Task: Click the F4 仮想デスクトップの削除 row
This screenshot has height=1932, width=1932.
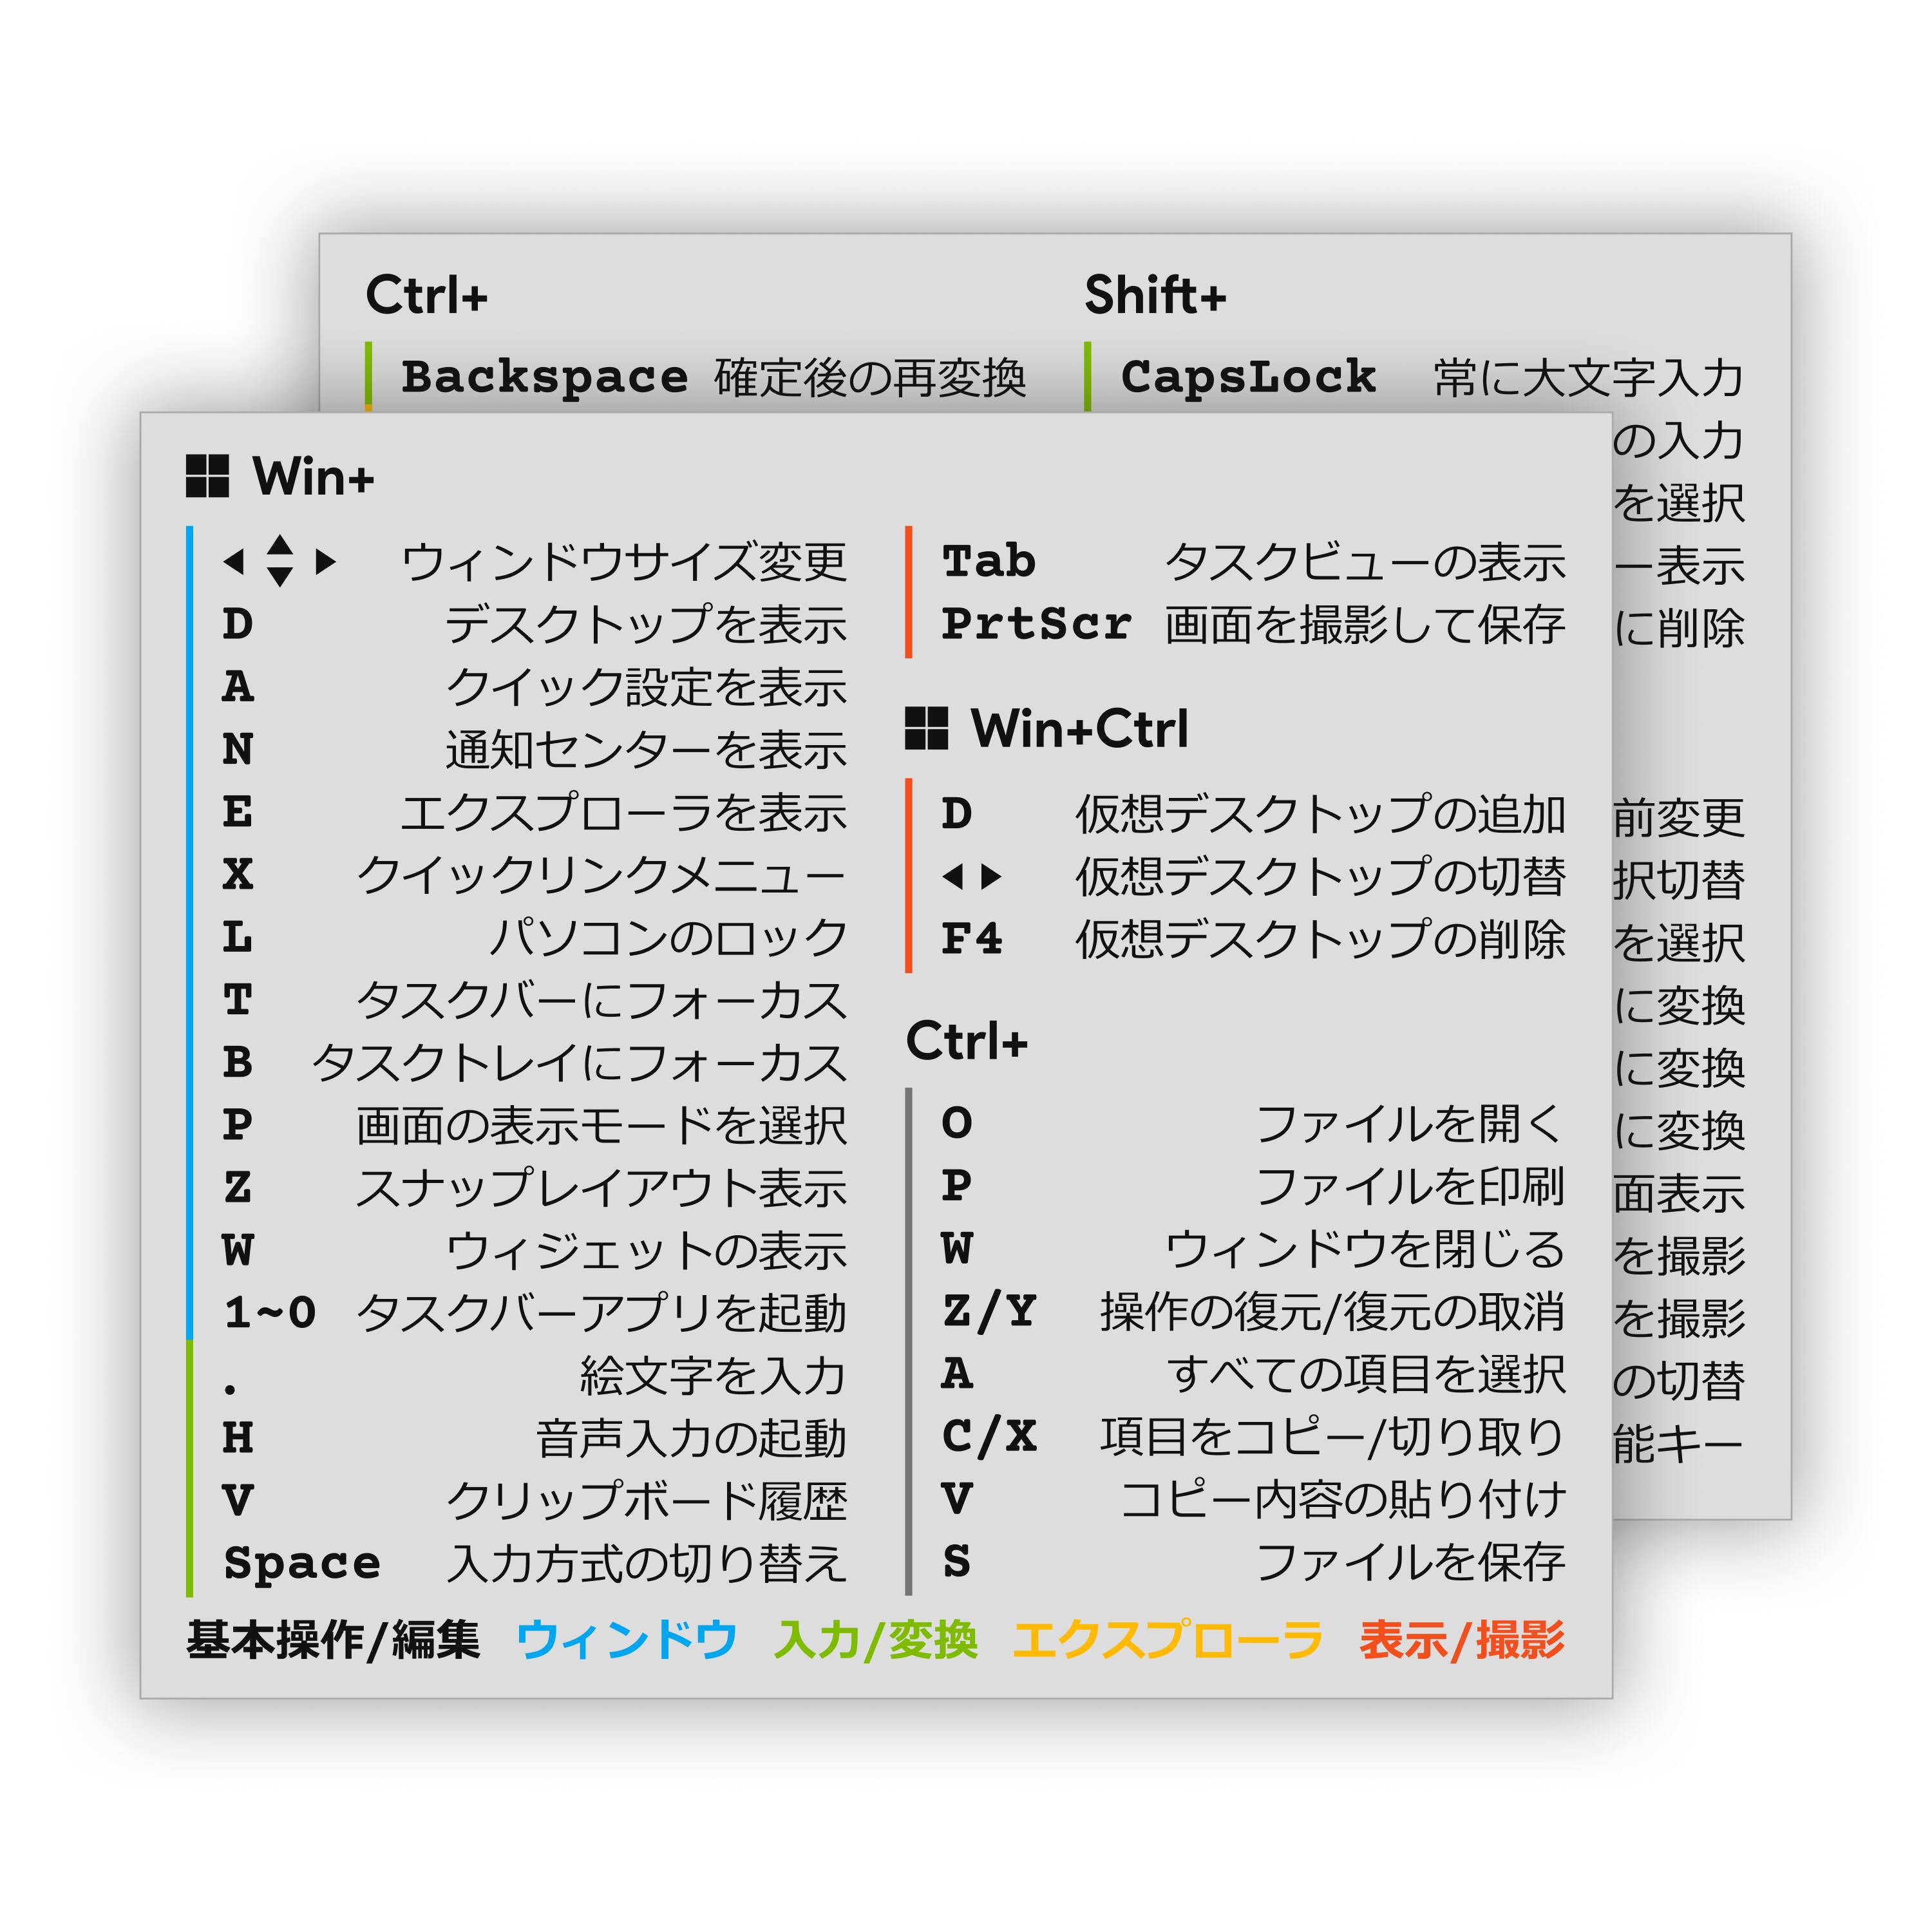Action: 1253,940
